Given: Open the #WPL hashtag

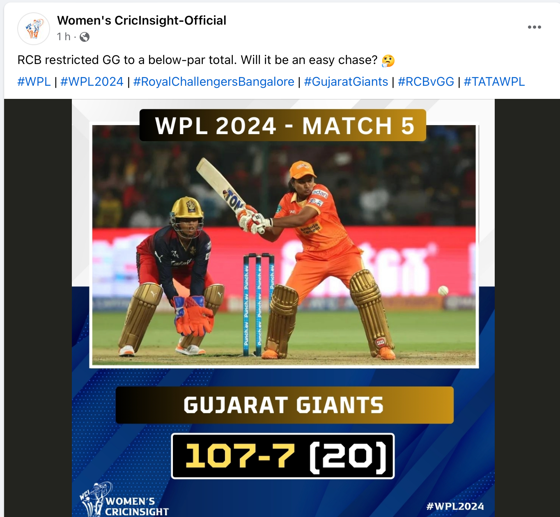Looking at the screenshot, I should point(34,82).
